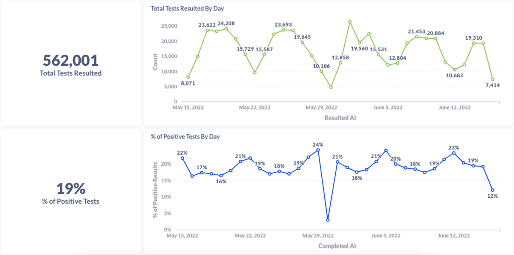The image size is (514, 255).
Task: Click the lowest dip point on the blue line
Action: point(327,220)
